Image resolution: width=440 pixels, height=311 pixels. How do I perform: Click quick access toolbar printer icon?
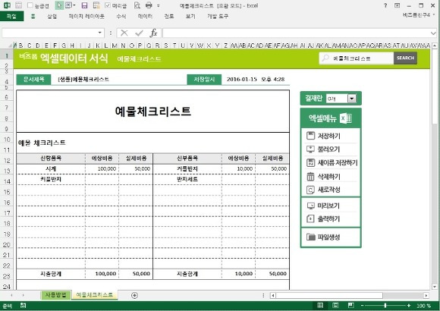coord(149,5)
